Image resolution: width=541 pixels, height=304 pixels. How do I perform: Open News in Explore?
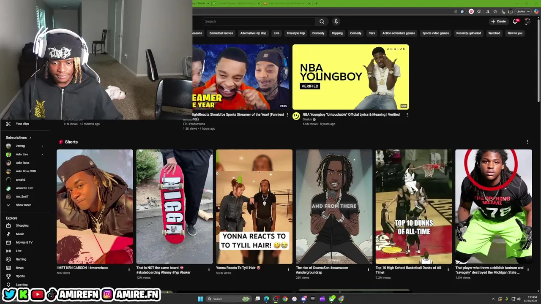click(x=20, y=268)
